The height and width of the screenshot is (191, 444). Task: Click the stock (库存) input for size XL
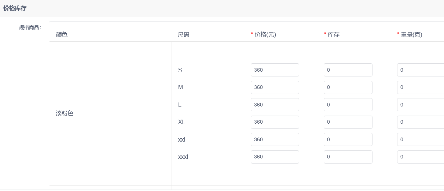point(348,122)
